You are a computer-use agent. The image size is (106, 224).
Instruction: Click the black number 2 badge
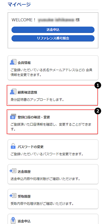pos(98,110)
